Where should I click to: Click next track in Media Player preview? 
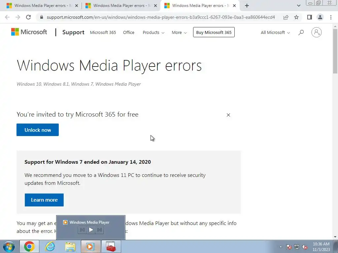[99, 230]
